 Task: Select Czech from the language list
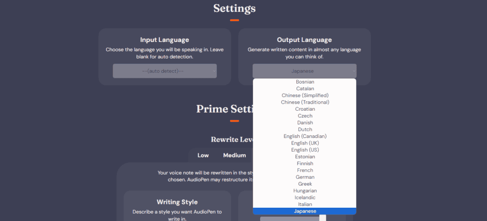[x=305, y=116]
